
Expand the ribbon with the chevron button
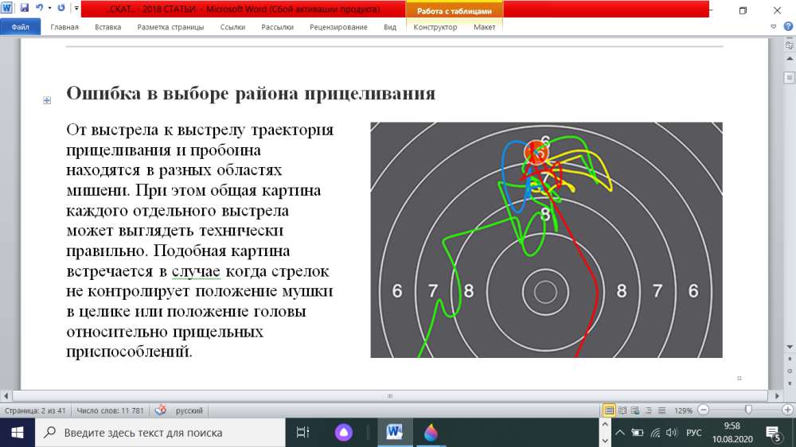[x=773, y=27]
